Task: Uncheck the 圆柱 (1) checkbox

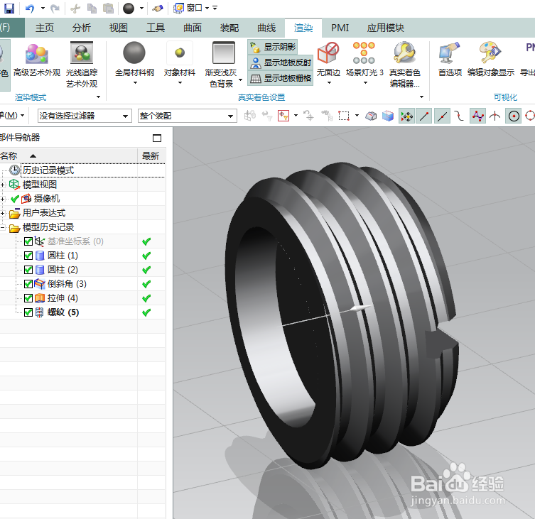Action: [28, 256]
